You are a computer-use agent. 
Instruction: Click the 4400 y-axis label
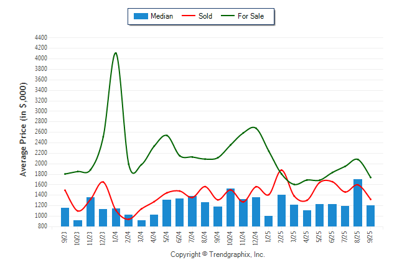(x=41, y=37)
